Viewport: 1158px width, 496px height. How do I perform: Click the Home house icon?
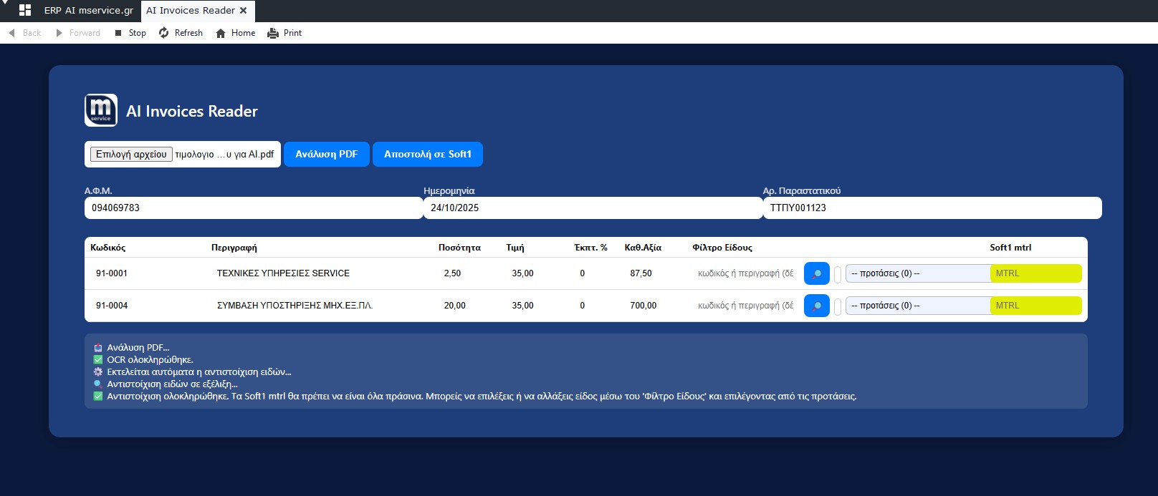click(x=221, y=33)
